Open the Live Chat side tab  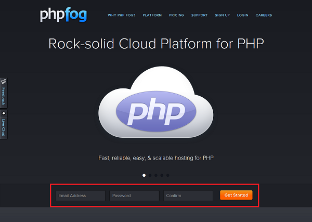[x=4, y=124]
